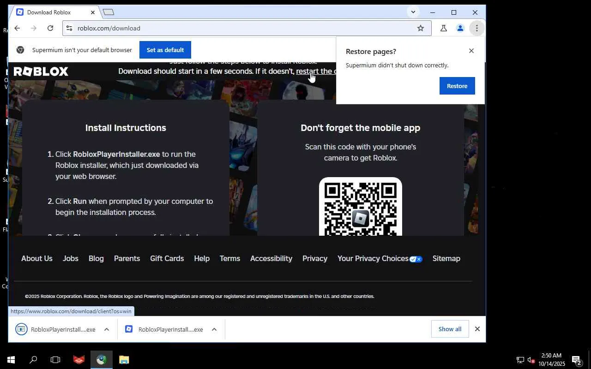Open the first RobloxPlayerInstaller.exe download
The width and height of the screenshot is (591, 369).
click(56, 329)
